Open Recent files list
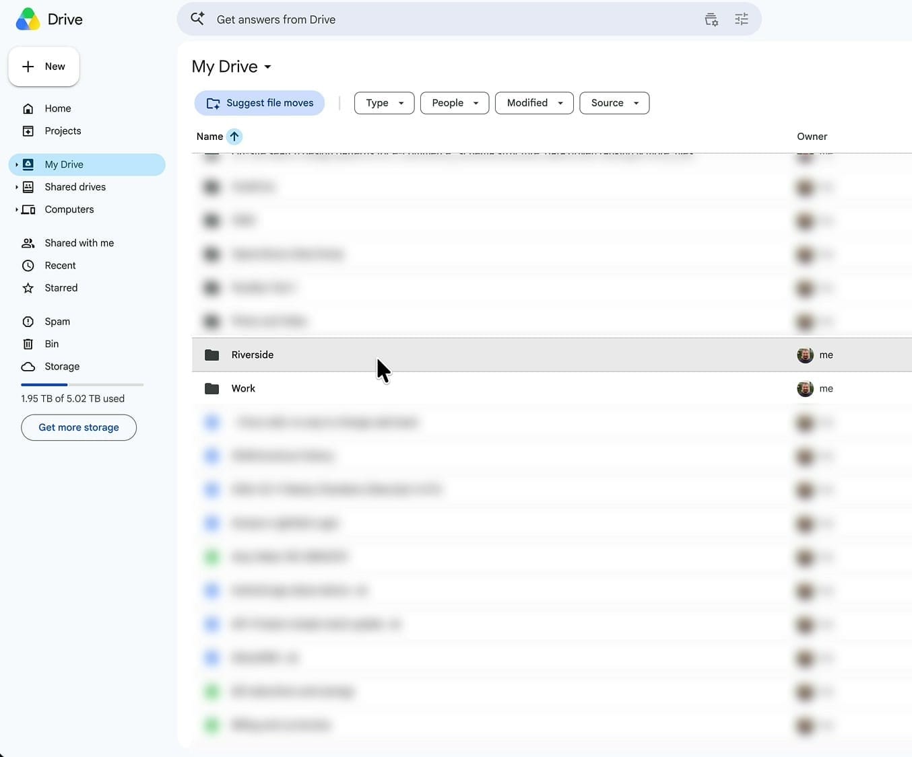This screenshot has width=912, height=757. point(60,266)
